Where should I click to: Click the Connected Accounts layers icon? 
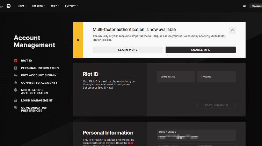coord(15,83)
